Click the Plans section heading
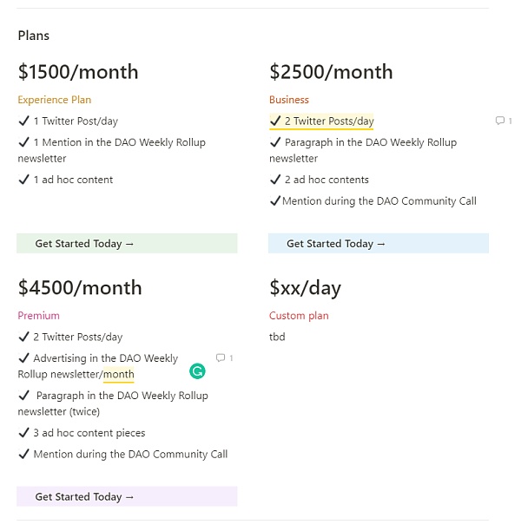 coord(33,36)
